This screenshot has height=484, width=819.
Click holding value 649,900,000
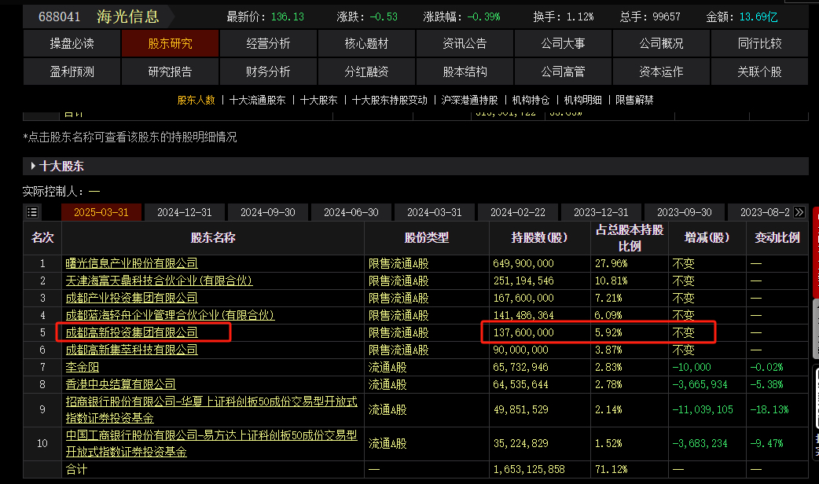click(523, 263)
